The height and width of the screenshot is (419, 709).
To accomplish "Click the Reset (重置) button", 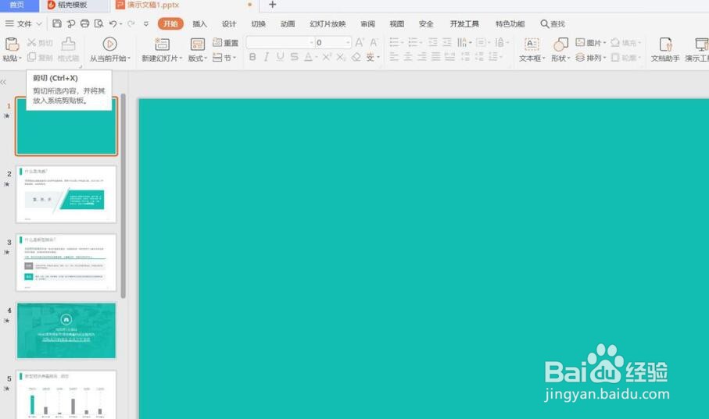I will click(x=225, y=42).
